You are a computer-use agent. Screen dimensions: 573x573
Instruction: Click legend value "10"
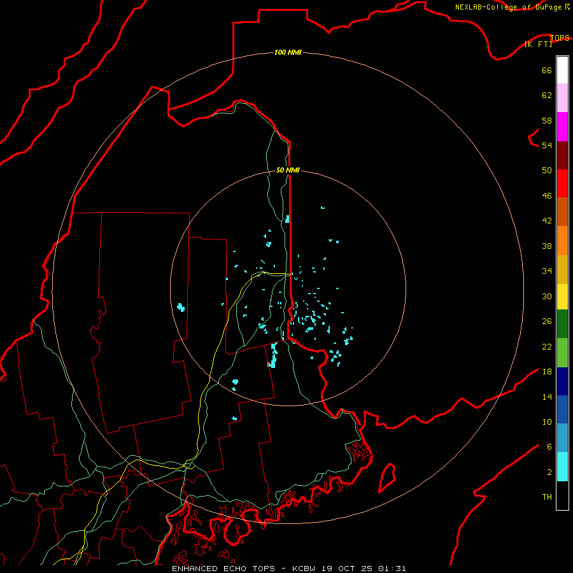click(547, 421)
